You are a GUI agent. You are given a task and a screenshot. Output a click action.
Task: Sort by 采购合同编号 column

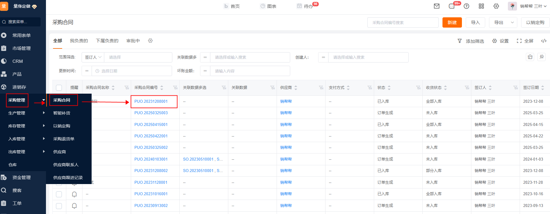pos(162,88)
